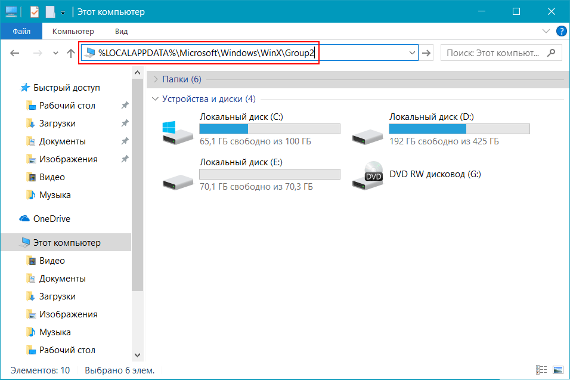
Task: Click the pin icon next to Рабочий стол
Action: pos(125,106)
